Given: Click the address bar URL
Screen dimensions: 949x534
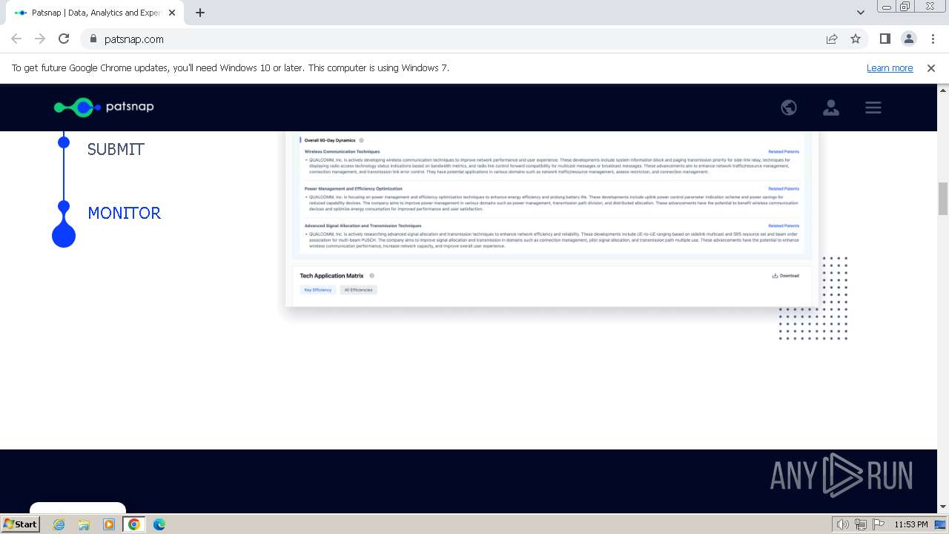Looking at the screenshot, I should pos(134,39).
